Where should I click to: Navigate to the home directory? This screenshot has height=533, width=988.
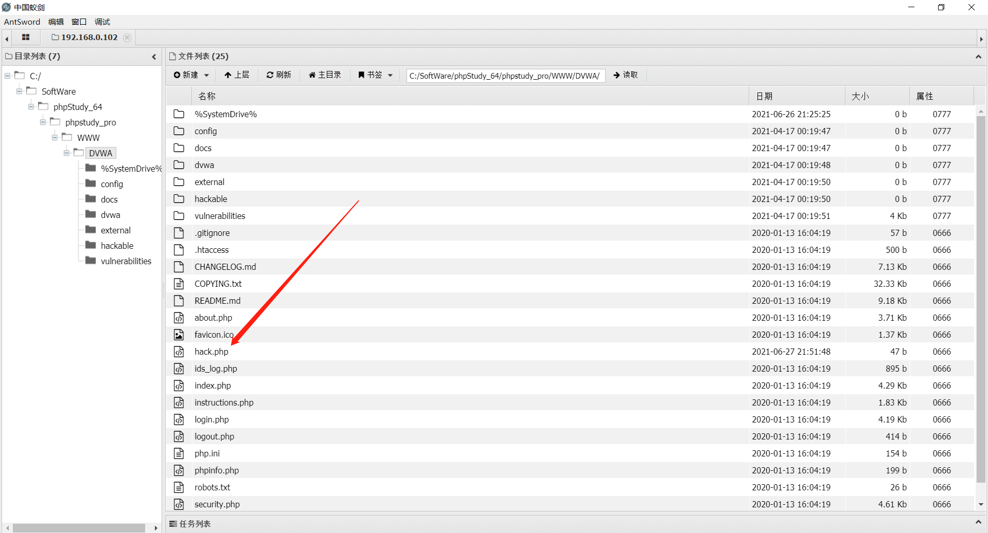pyautogui.click(x=324, y=75)
